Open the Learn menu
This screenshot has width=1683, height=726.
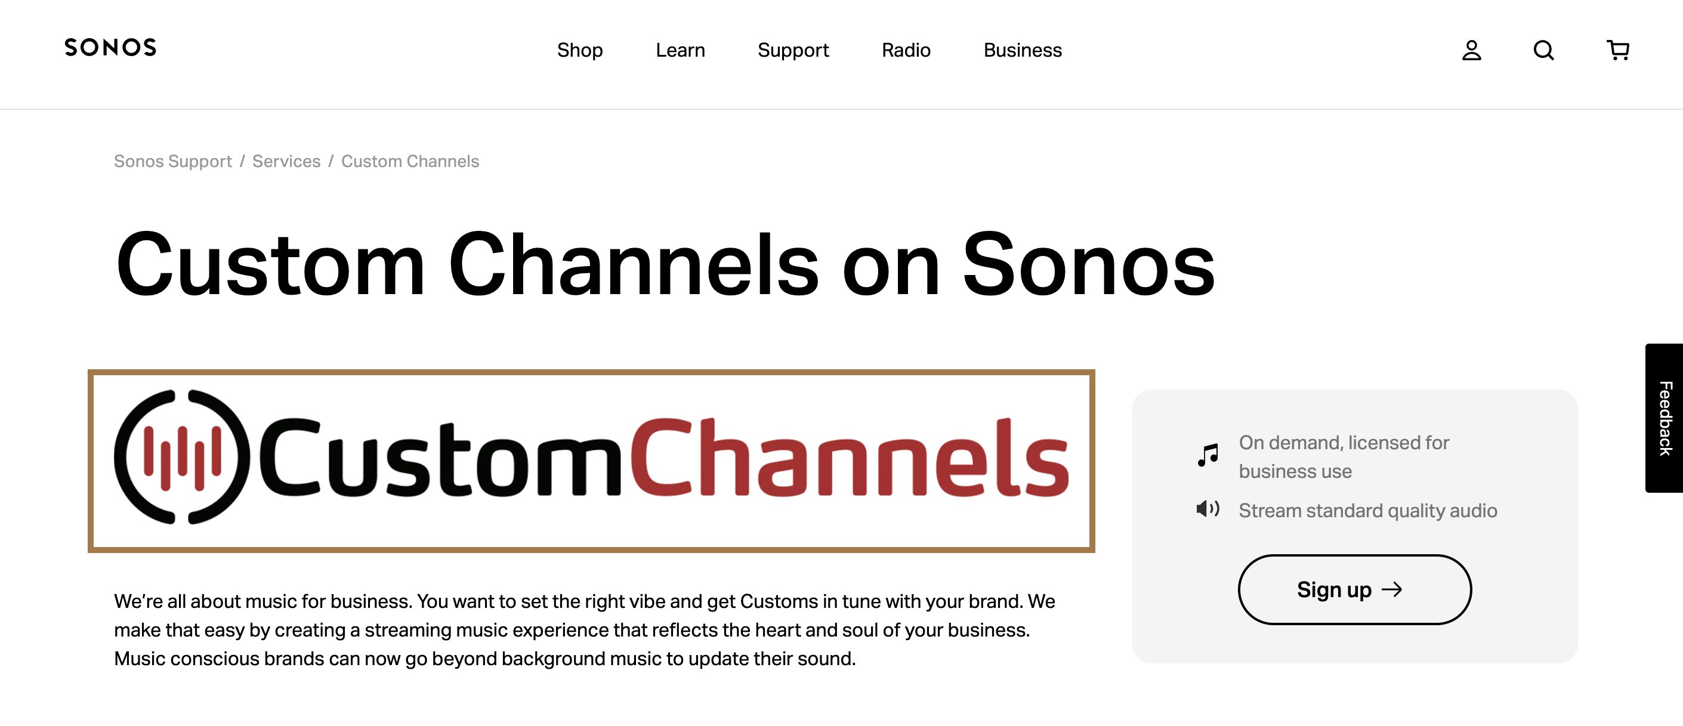point(680,50)
